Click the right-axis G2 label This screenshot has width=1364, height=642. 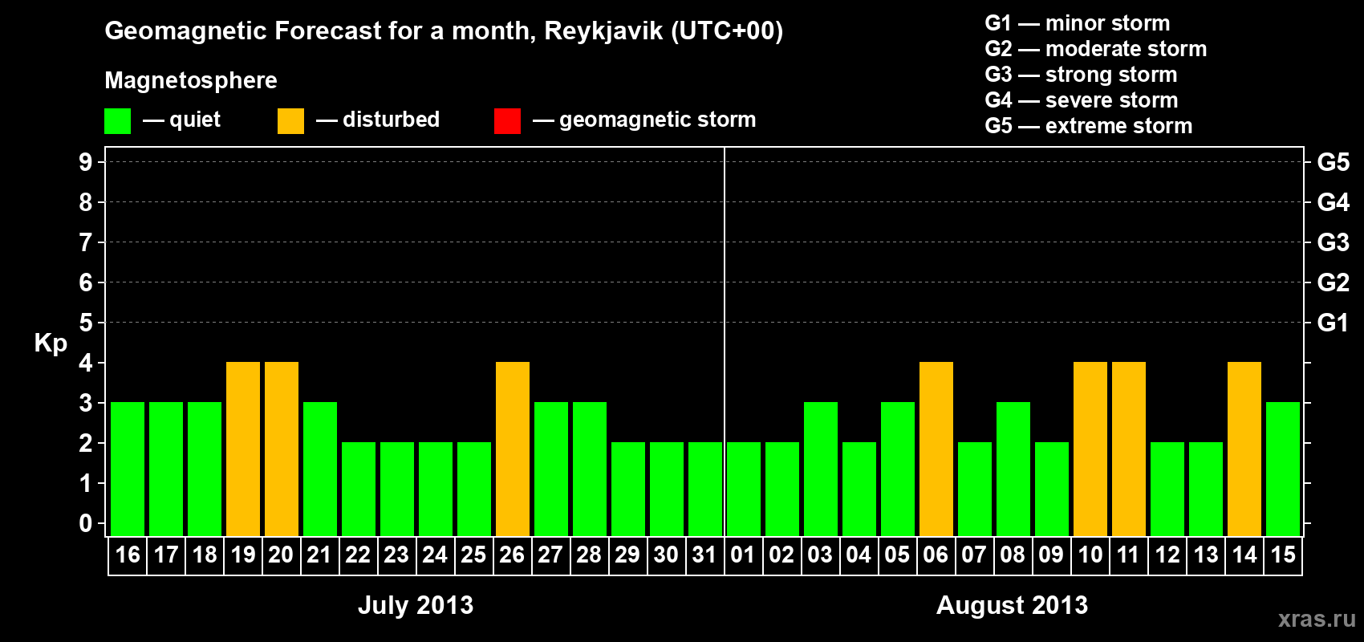(1334, 282)
